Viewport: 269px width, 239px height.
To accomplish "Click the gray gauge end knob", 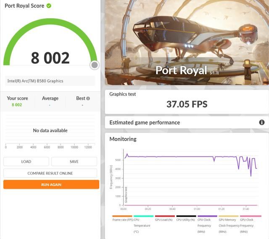I will pyautogui.click(x=94, y=65).
